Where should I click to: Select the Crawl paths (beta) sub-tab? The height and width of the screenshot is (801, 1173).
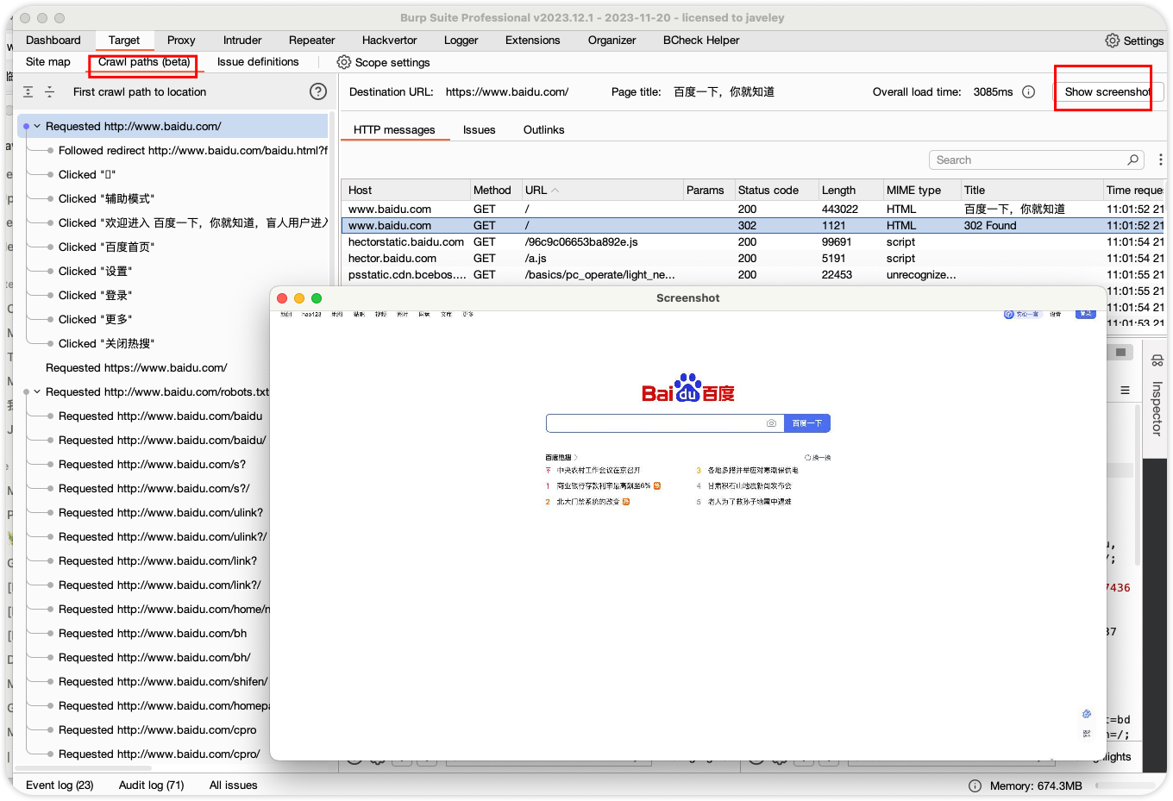tap(144, 62)
